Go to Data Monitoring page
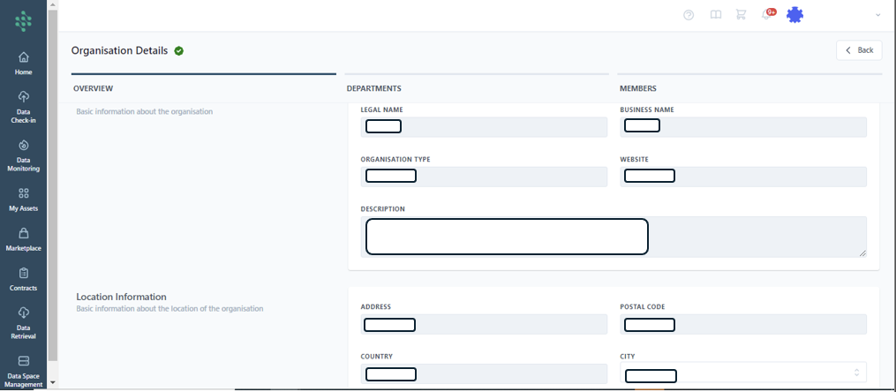896x392 pixels. tap(23, 153)
